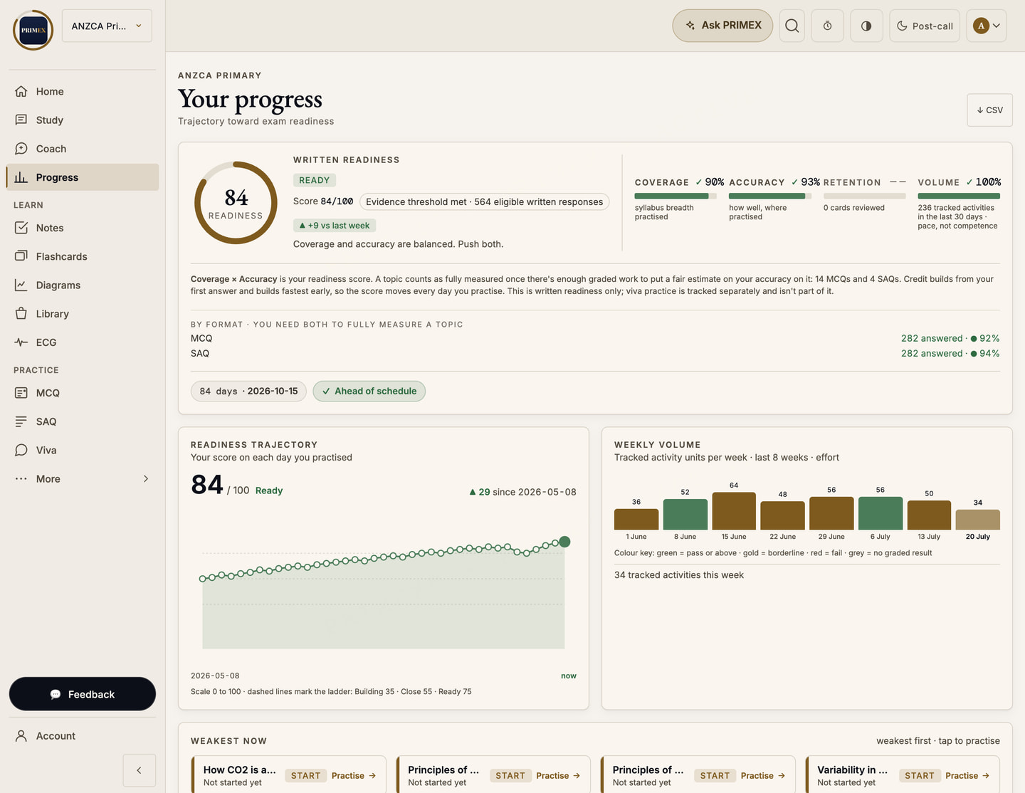The width and height of the screenshot is (1025, 793).
Task: Toggle Post-call mode button
Action: click(925, 26)
